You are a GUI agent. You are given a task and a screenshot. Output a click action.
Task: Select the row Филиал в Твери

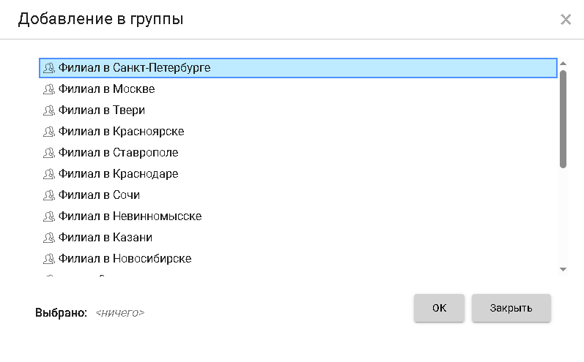pos(298,110)
